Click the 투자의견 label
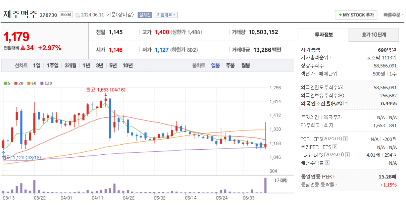406x207 pixels. 310,117
